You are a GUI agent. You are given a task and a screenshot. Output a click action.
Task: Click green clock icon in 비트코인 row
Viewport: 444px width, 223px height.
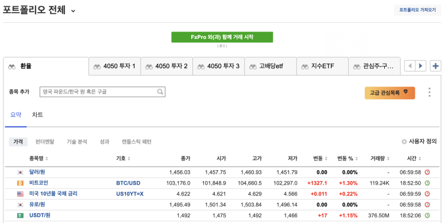pos(427,183)
